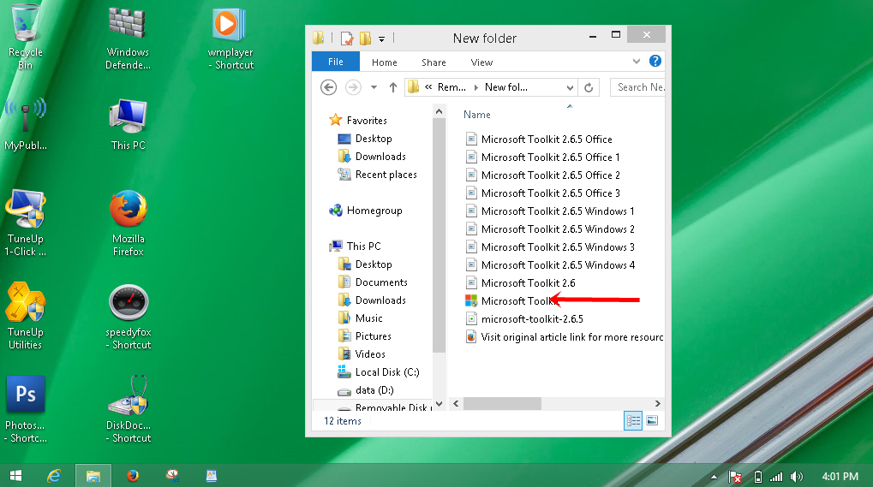This screenshot has width=873, height=487.
Task: Switch to the View ribbon tab
Action: (x=481, y=62)
